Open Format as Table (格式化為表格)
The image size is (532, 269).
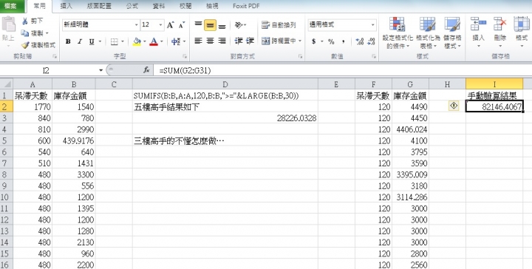click(428, 33)
